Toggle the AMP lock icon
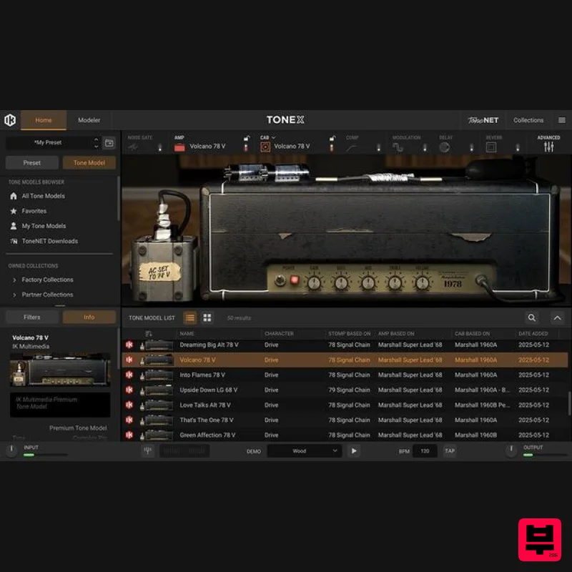This screenshot has width=572, height=572. (x=246, y=139)
